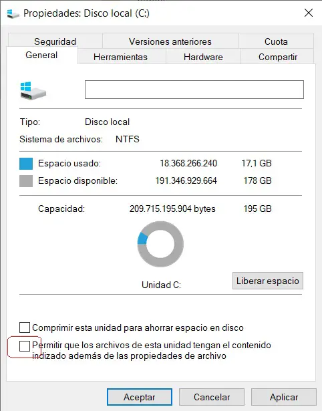Click the Aplicar button
This screenshot has width=322, height=411.
pos(284,397)
